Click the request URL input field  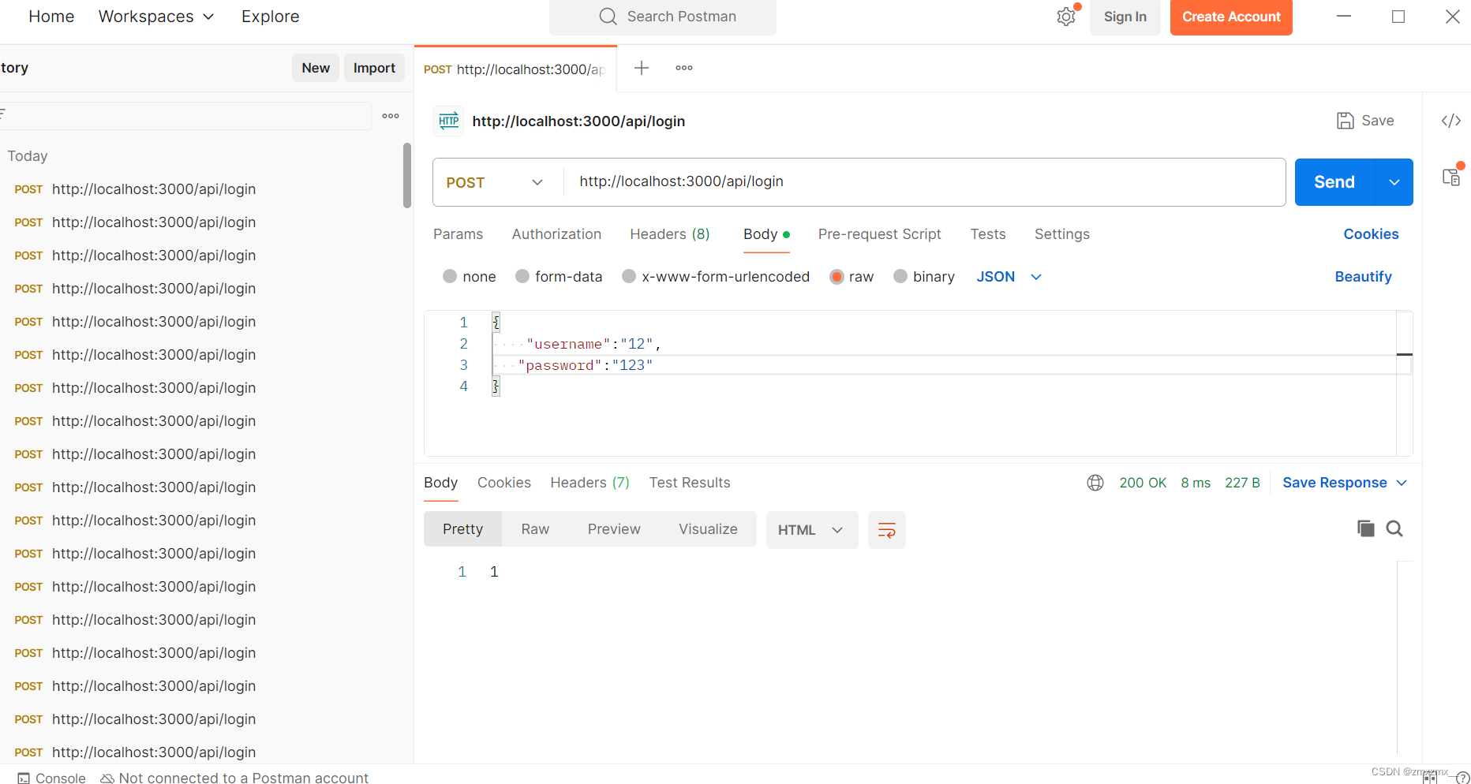924,182
